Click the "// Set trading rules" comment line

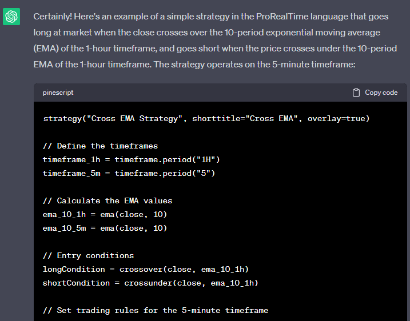coord(156,311)
